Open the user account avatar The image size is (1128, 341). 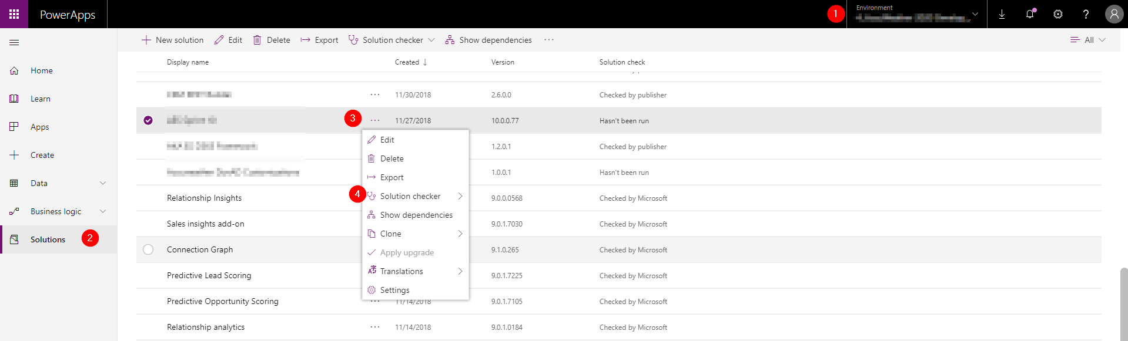click(1114, 14)
